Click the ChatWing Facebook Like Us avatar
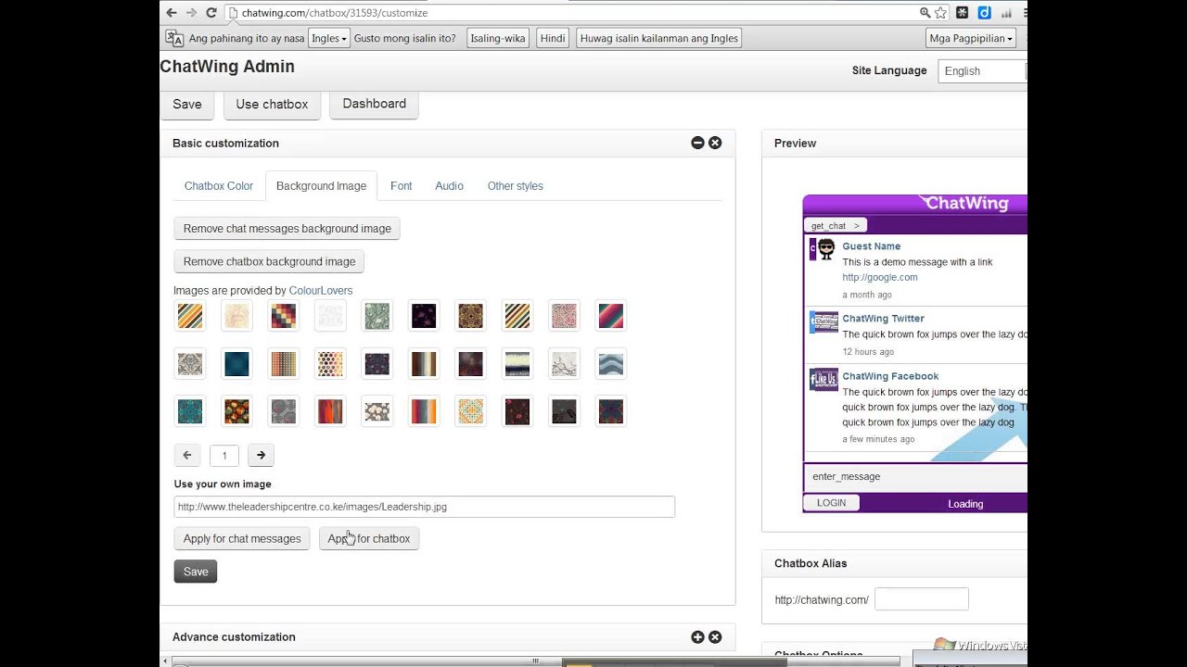The width and height of the screenshot is (1187, 667). [x=823, y=380]
